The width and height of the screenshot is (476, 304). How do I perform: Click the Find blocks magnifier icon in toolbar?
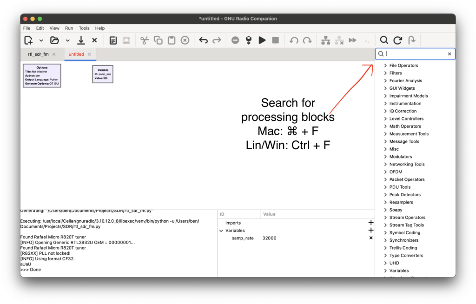pyautogui.click(x=384, y=40)
